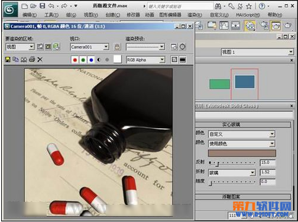Viewport: 298px width, 222px height.
Task: Open the 3ds Max application menu button
Action: 11,9
